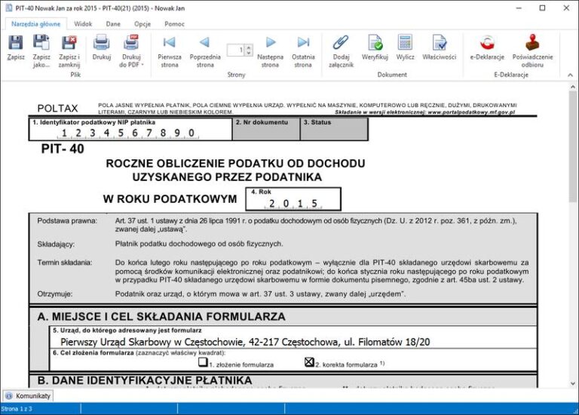Viewport: 579px width, 415px height.
Task: Verify document with Weryfikuj
Action: pyautogui.click(x=375, y=48)
